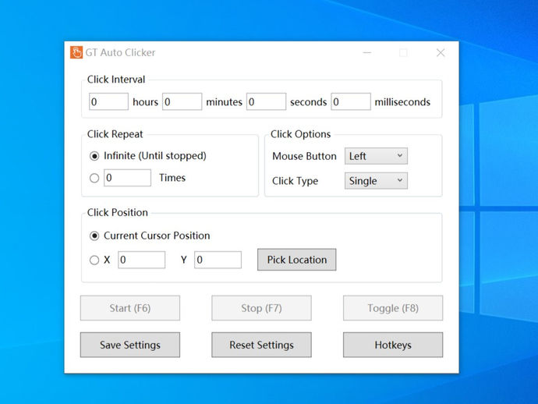
Task: Focus the seconds interval field
Action: [266, 101]
